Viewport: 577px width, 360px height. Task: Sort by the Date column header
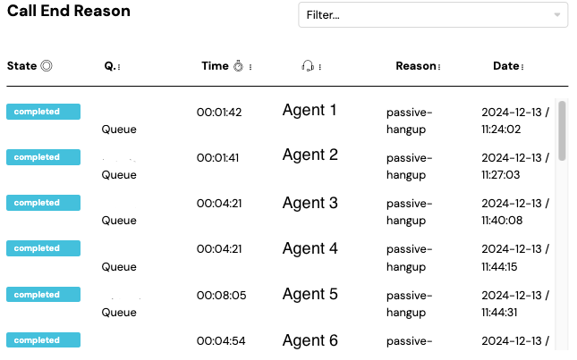(505, 66)
